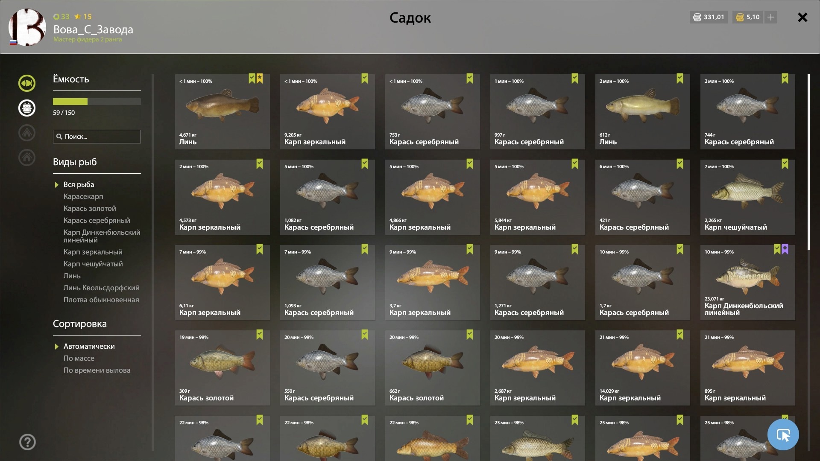Click the Поиск search input field
The height and width of the screenshot is (461, 820).
coord(97,137)
